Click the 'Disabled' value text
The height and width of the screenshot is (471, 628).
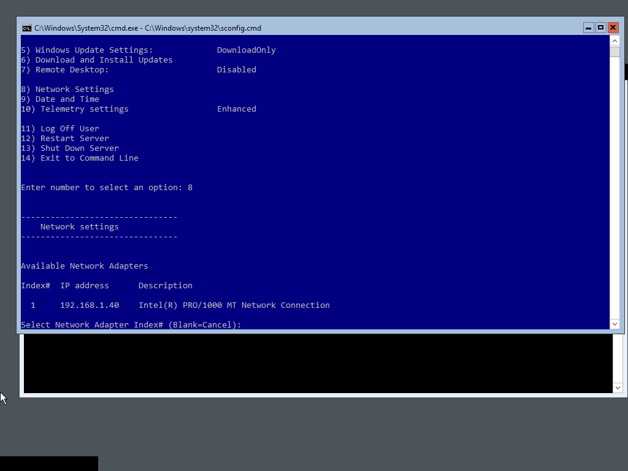pyautogui.click(x=237, y=70)
